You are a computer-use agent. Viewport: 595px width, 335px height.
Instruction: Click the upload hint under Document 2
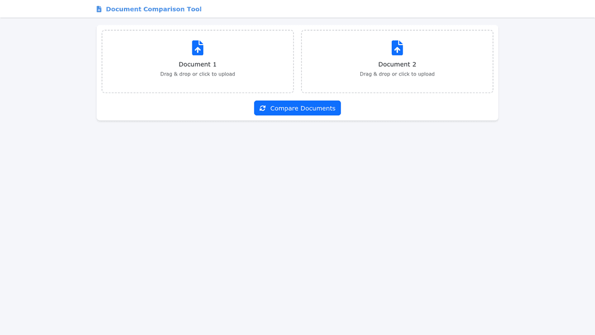(397, 74)
